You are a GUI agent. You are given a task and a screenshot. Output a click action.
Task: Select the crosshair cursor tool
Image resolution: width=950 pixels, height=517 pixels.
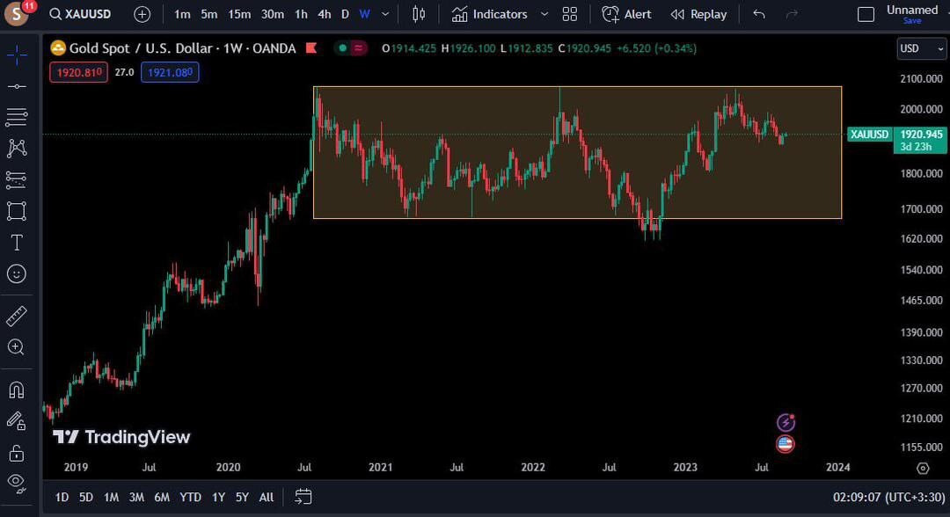click(x=17, y=56)
